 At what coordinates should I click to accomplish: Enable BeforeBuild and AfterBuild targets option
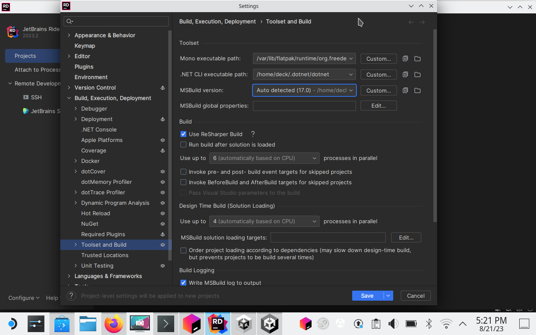(x=183, y=182)
